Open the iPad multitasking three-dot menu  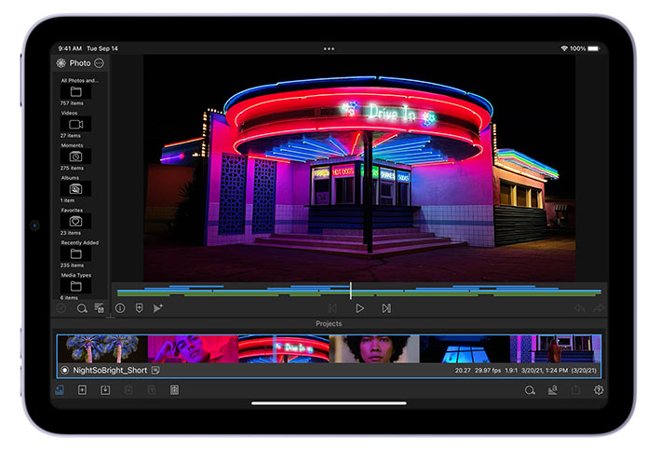coord(329,48)
